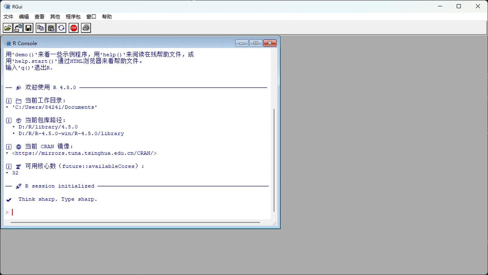This screenshot has height=275, width=488.
Task: Click the R Console horizontal scrollbar
Action: click(135, 222)
